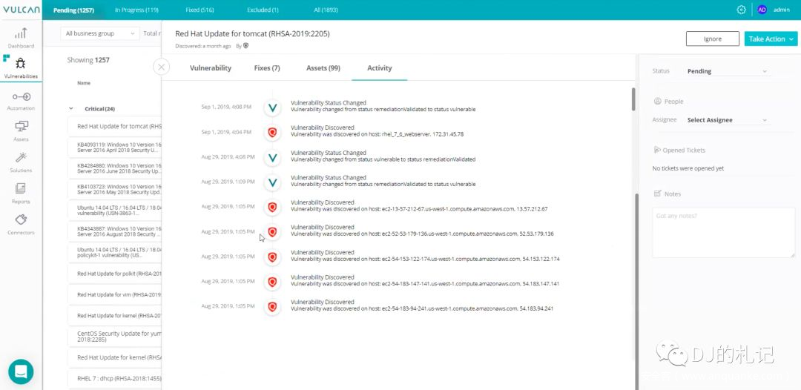Open the Assets sidebar section

(21, 130)
